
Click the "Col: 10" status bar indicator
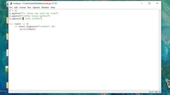(158, 92)
